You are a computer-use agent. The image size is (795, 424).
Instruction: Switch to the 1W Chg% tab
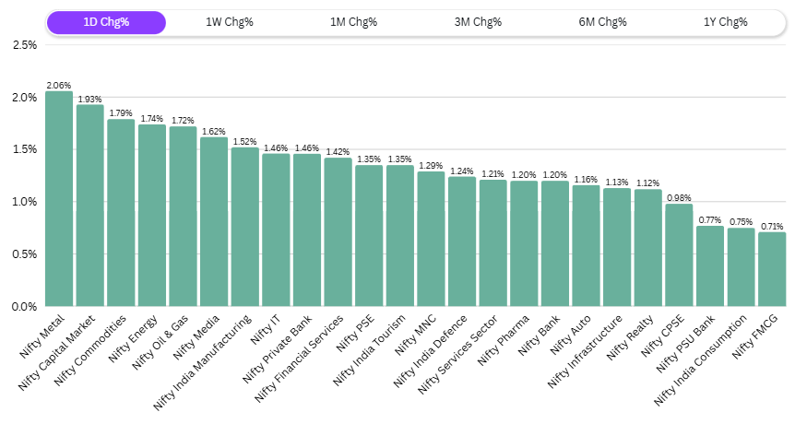coord(230,22)
